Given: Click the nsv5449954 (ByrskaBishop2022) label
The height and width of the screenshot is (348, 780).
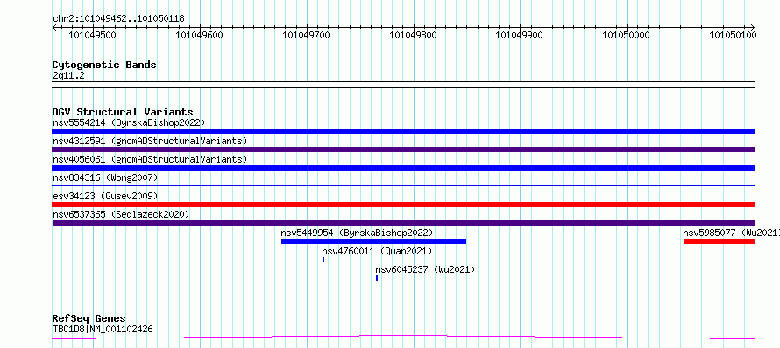Looking at the screenshot, I should (x=358, y=233).
